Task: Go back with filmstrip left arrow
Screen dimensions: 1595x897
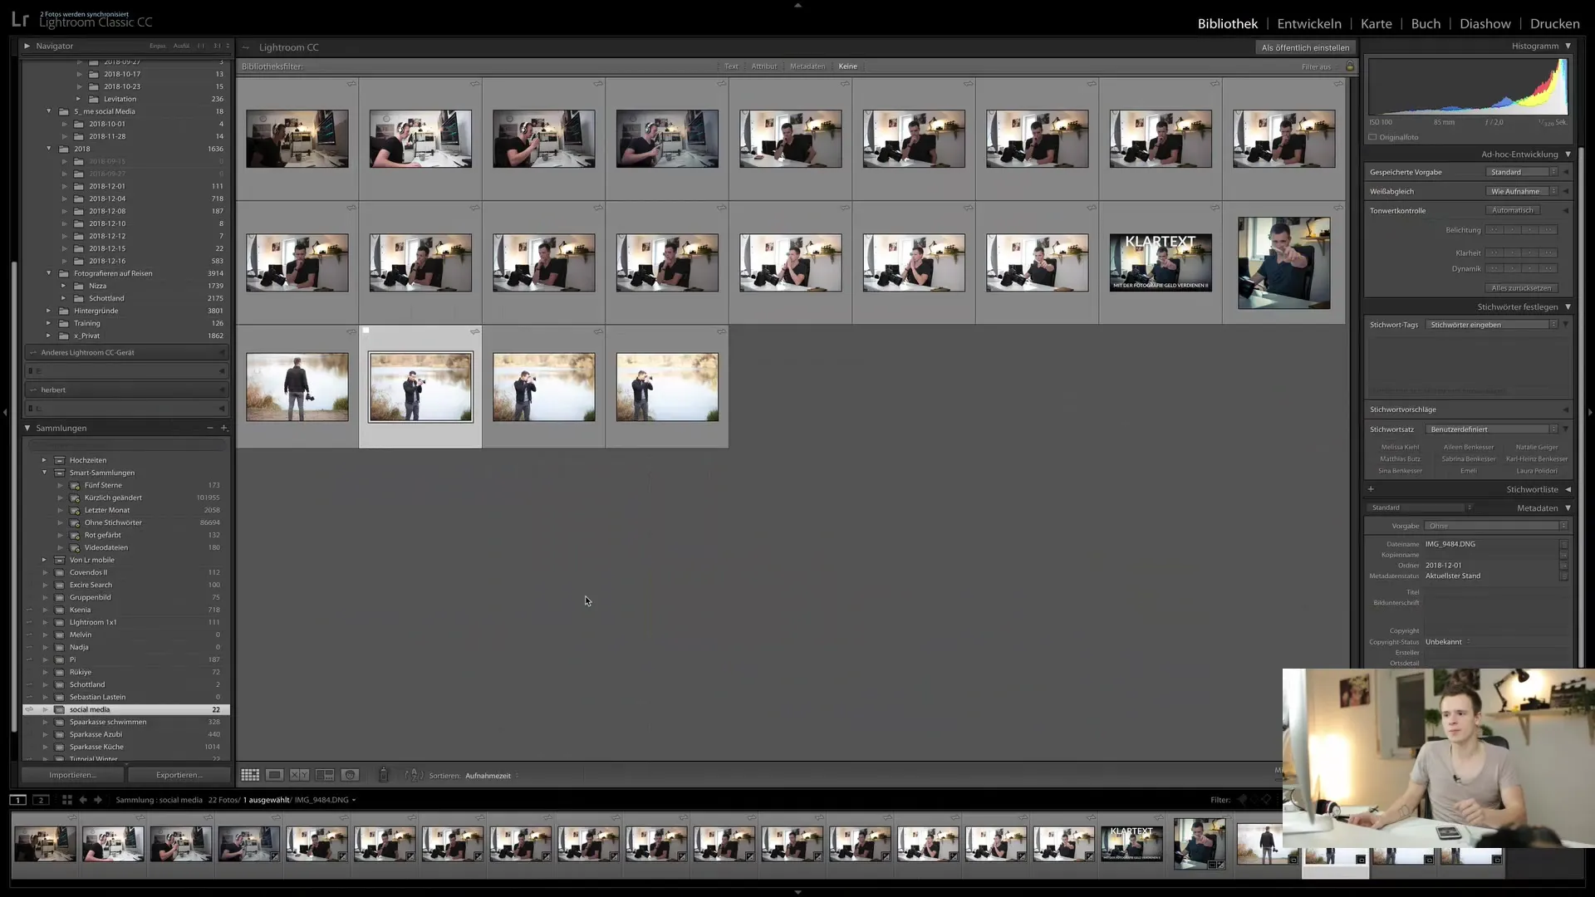Action: coord(83,800)
